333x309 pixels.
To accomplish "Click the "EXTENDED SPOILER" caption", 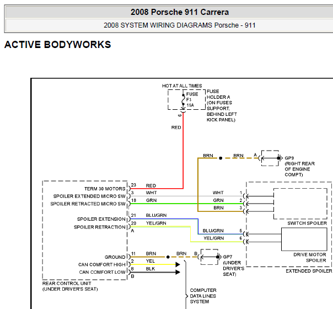I will 309,271.
